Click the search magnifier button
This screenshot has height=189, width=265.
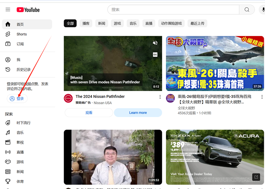coord(247,10)
